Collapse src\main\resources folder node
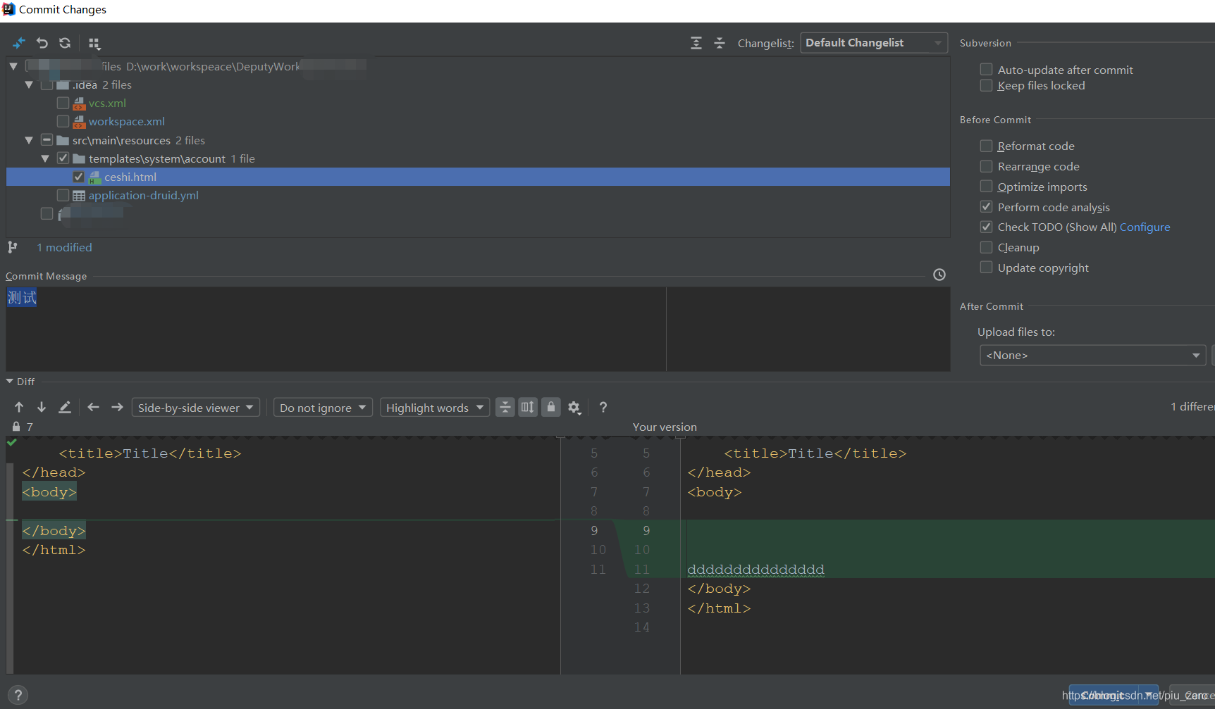The image size is (1215, 709). (x=29, y=140)
